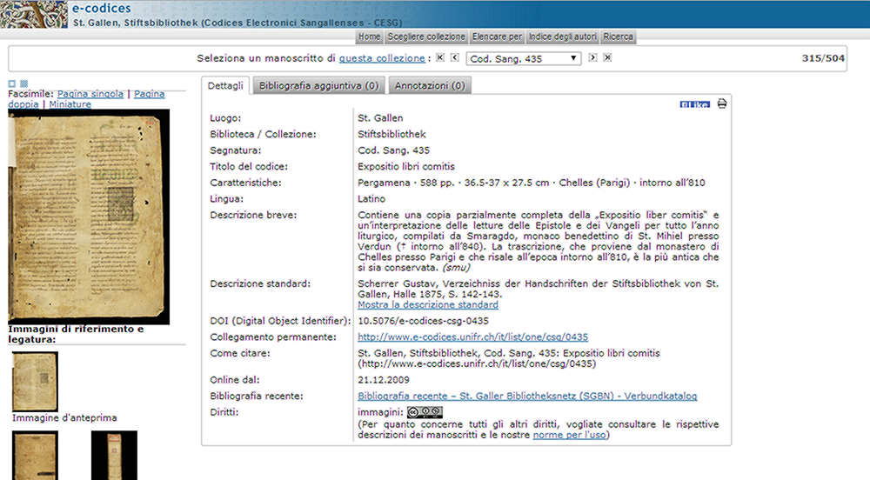This screenshot has height=480, width=870.
Task: Jump to first manuscript in collection
Action: (x=440, y=57)
